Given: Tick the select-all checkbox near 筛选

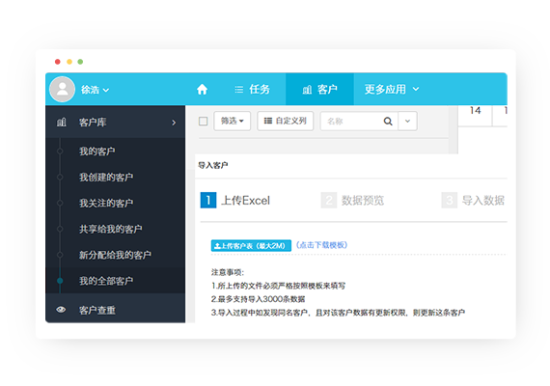Looking at the screenshot, I should (203, 122).
